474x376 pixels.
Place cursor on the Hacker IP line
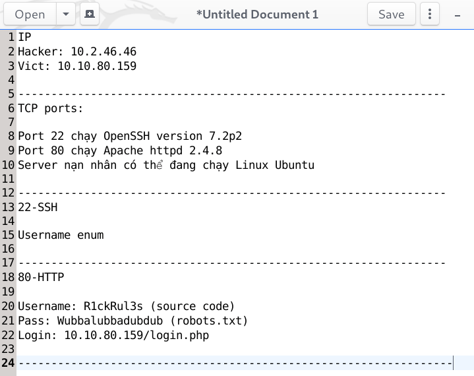(x=77, y=51)
